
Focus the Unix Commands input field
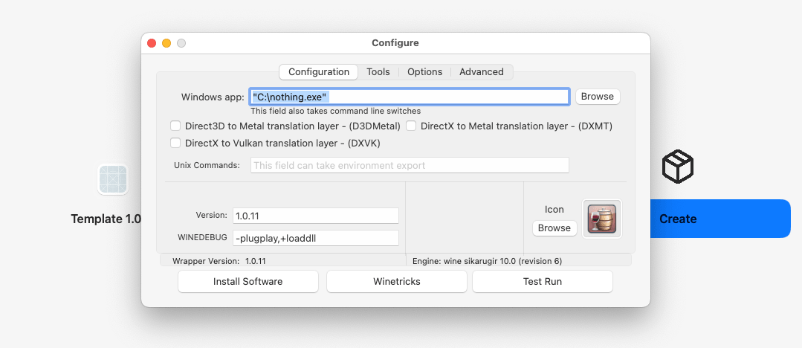410,165
